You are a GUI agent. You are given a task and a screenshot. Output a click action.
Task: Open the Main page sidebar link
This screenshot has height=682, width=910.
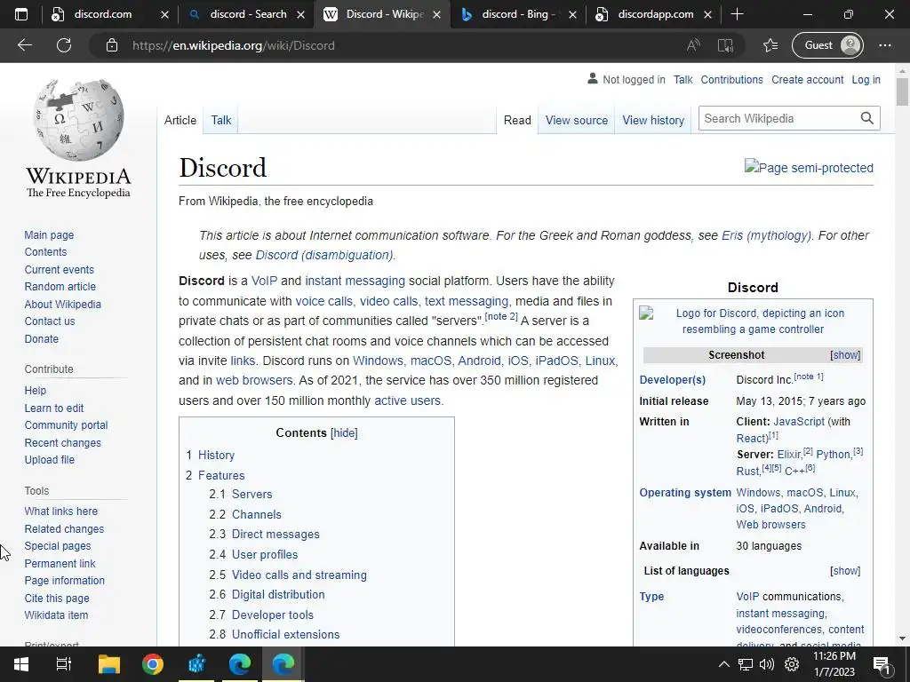click(49, 234)
